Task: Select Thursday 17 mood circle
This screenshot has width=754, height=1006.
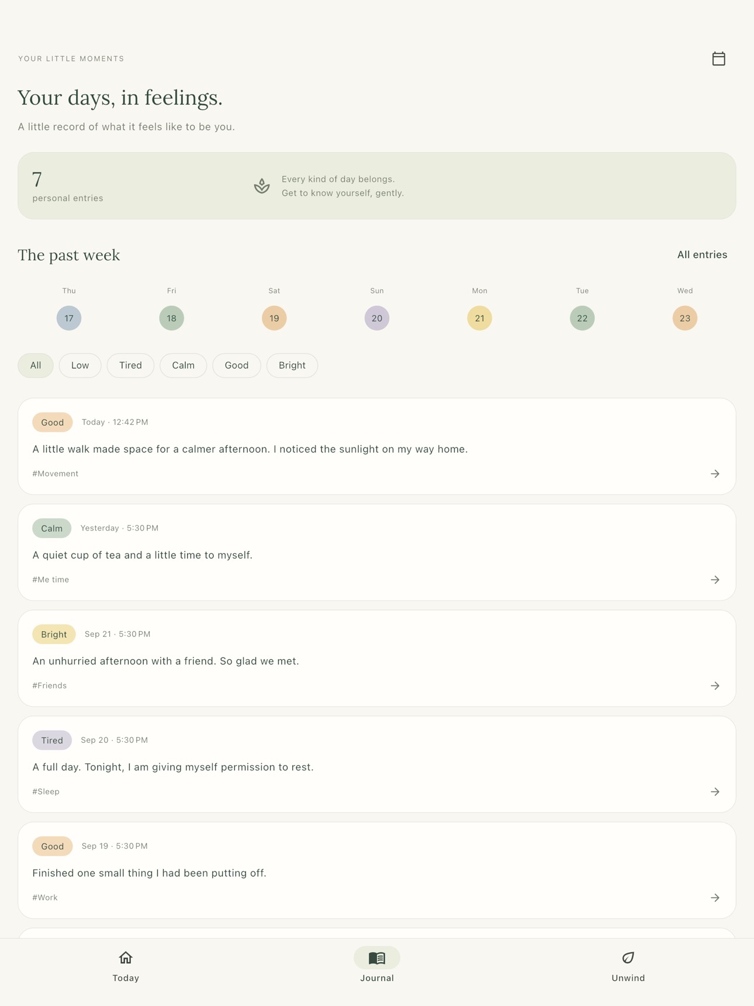Action: pyautogui.click(x=69, y=318)
